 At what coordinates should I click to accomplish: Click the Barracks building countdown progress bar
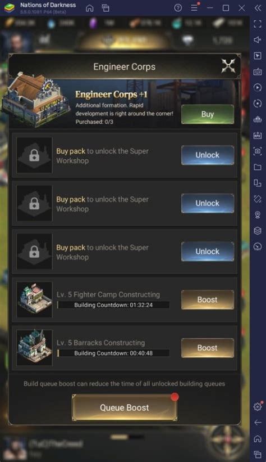click(x=113, y=353)
